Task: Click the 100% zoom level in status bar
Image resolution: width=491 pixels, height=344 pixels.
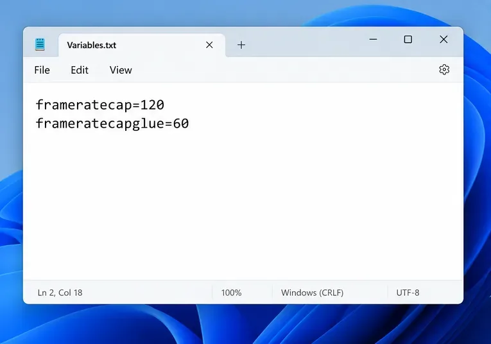Action: point(231,293)
